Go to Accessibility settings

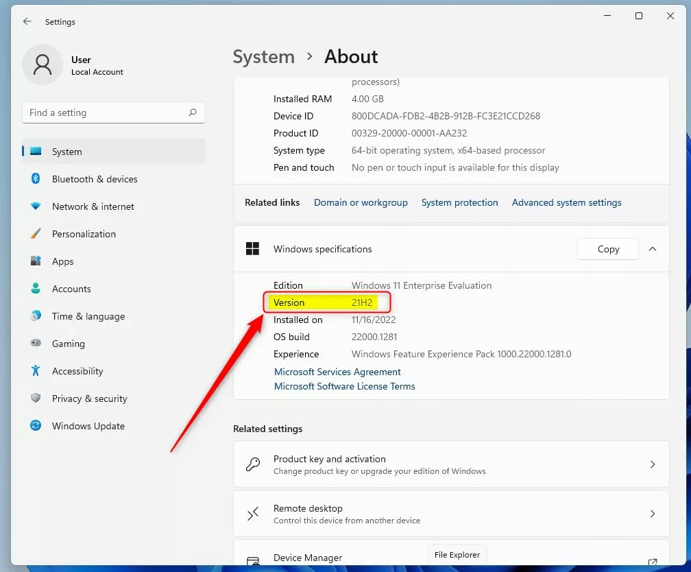(77, 371)
